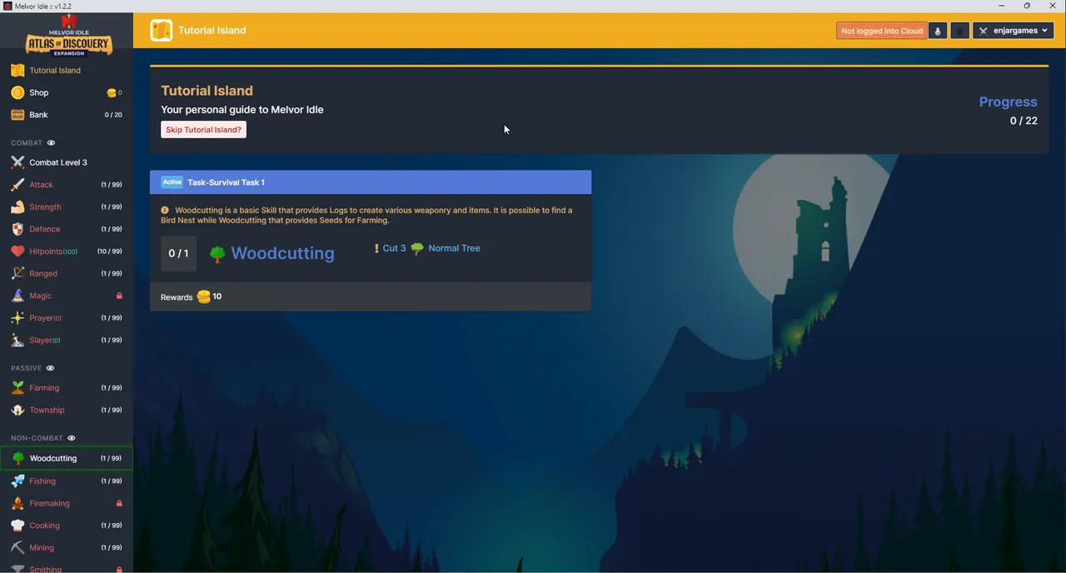Image resolution: width=1066 pixels, height=573 pixels.
Task: Click the Normal Tree icon in task
Action: coord(417,248)
